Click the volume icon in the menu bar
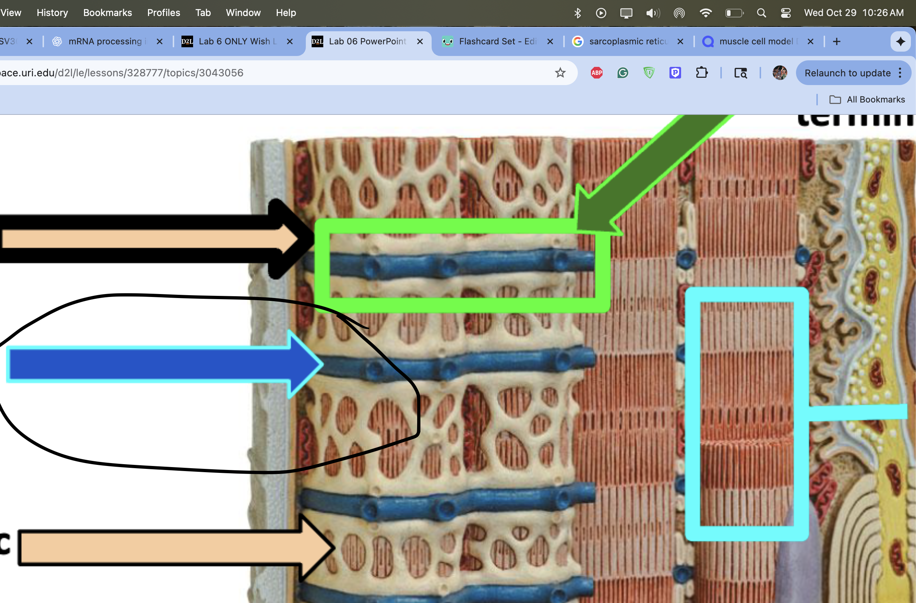This screenshot has width=916, height=603. 652,13
